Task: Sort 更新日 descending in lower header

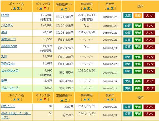Action: tap(112, 99)
